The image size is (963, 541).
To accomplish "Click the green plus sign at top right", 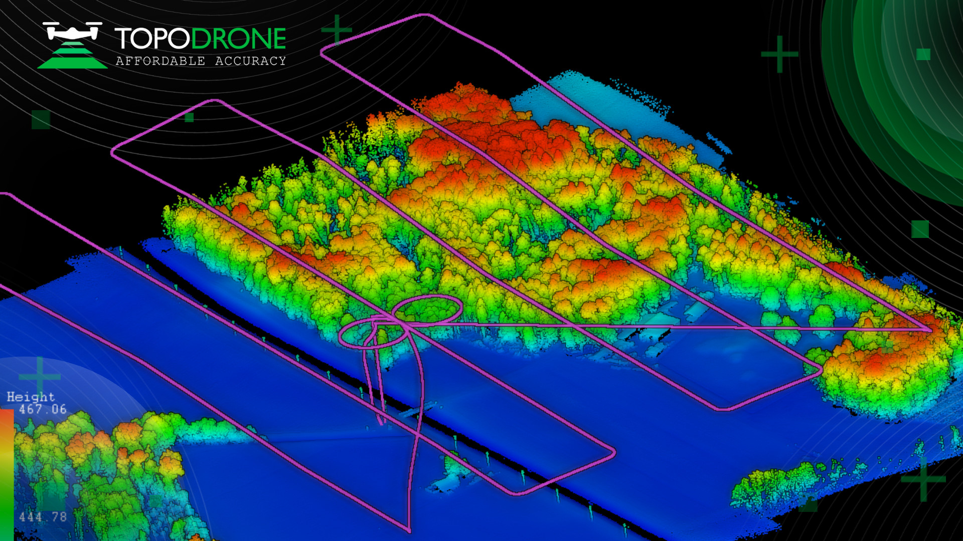I will (x=779, y=54).
